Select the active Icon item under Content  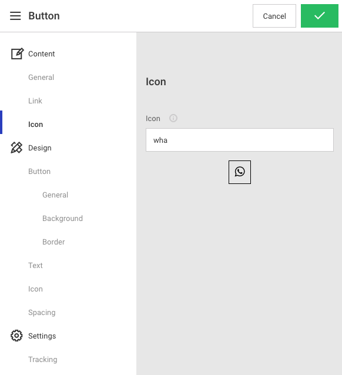[x=36, y=125]
